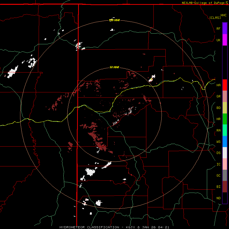Click the RF purple legend swatch
The height and width of the screenshot is (229, 229).
point(225,28)
